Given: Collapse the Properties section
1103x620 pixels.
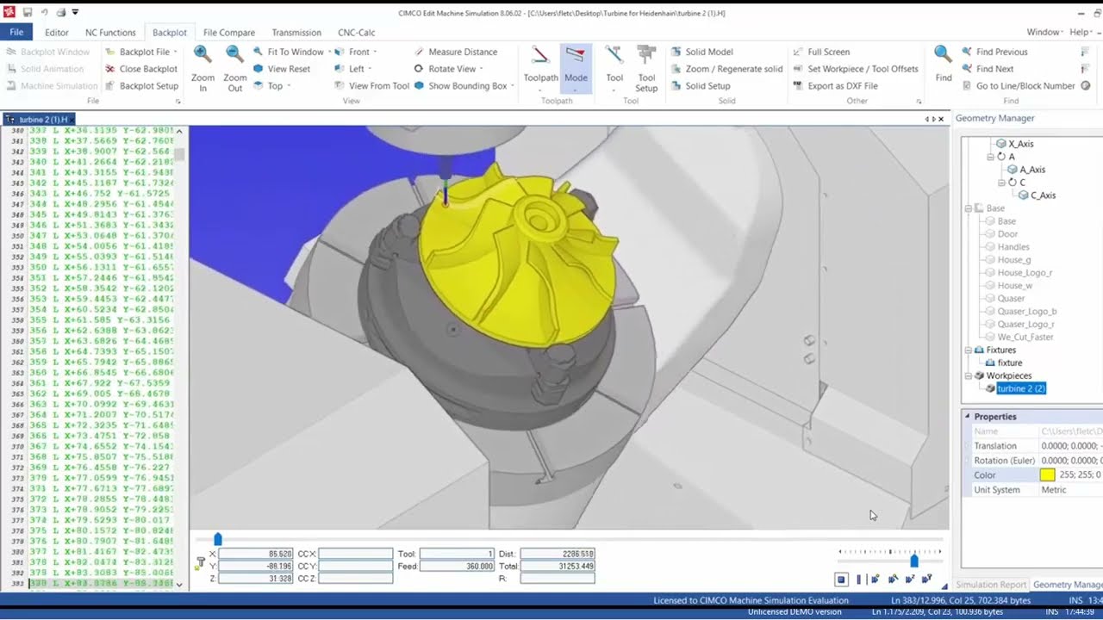Looking at the screenshot, I should 967,417.
